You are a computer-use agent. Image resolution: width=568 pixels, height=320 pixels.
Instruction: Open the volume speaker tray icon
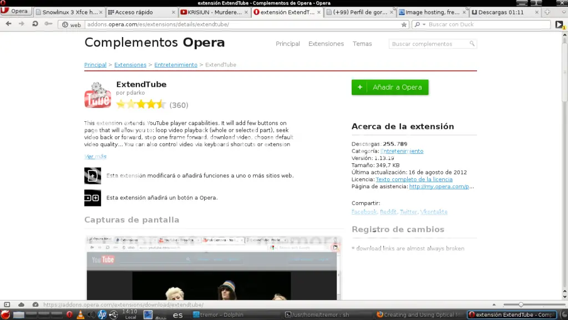point(91,314)
